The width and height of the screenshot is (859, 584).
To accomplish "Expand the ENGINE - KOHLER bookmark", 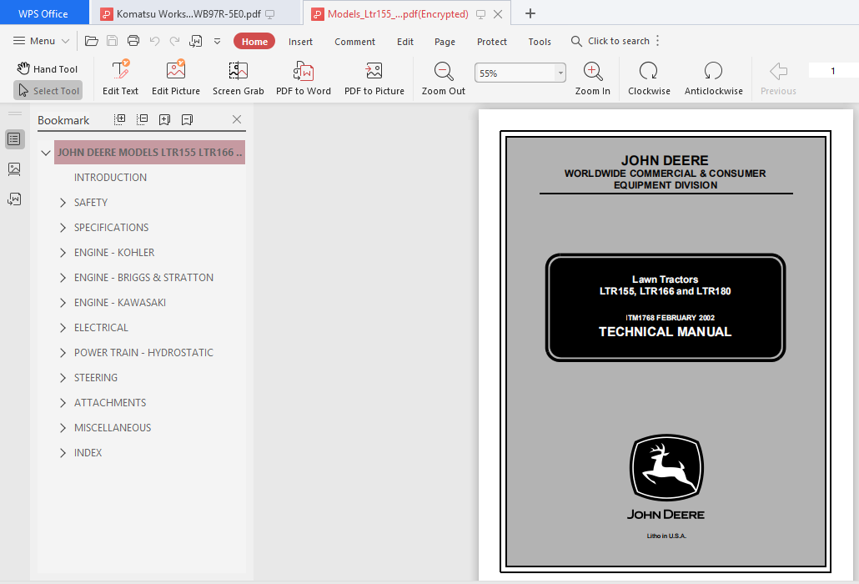I will click(x=63, y=253).
